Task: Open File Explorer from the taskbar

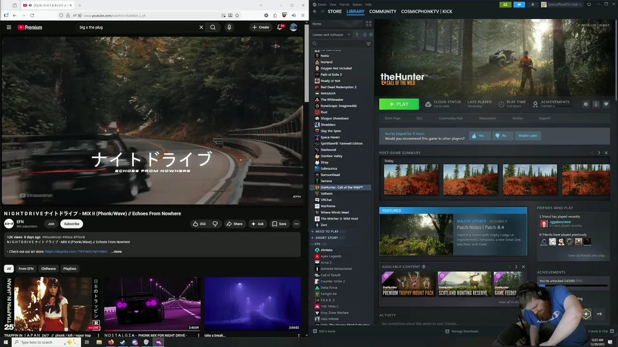Action: tap(99, 342)
